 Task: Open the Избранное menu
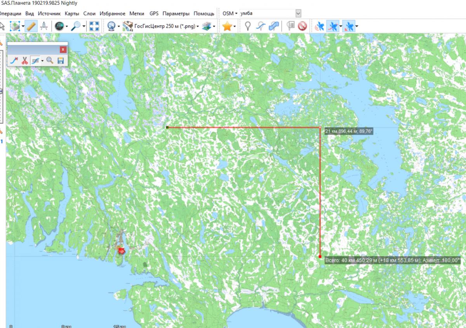113,13
